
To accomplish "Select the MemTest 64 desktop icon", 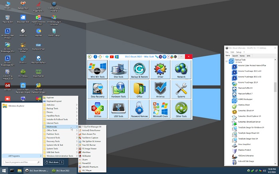I will 38,73.
